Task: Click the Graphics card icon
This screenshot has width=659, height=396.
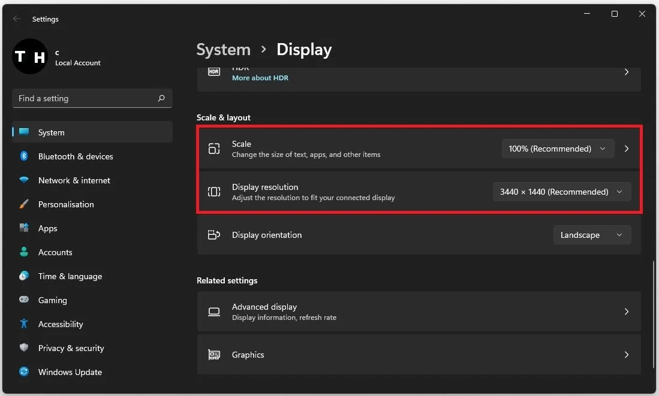Action: tap(214, 355)
